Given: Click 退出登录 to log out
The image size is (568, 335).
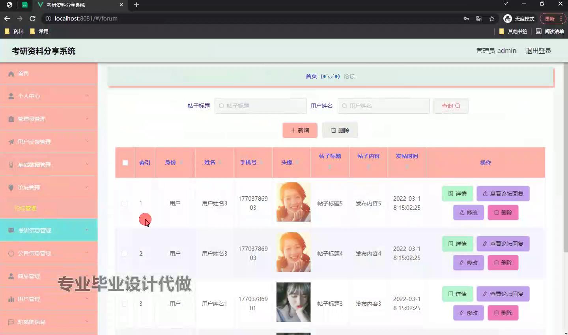Looking at the screenshot, I should click(538, 51).
